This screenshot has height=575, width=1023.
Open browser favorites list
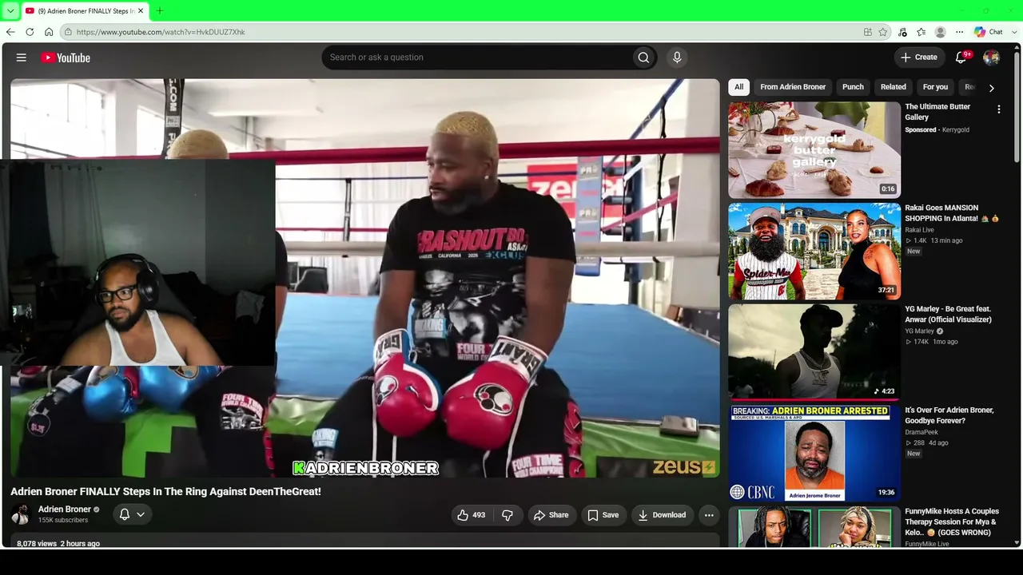point(921,32)
